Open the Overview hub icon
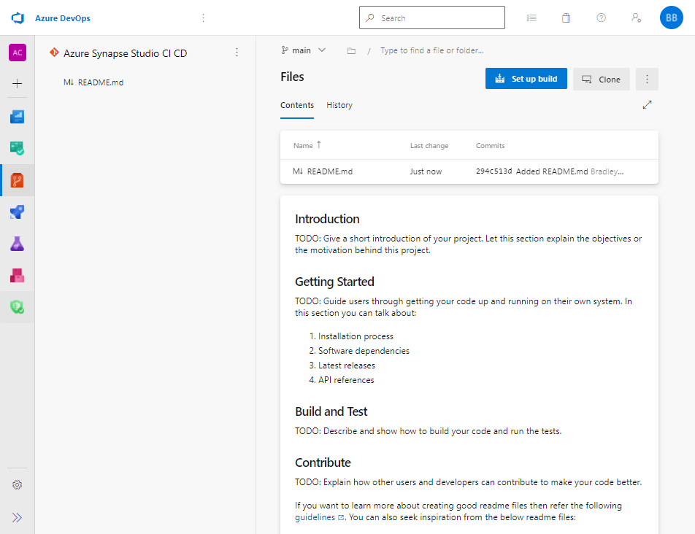Screen dimensions: 695x534 coord(18,117)
